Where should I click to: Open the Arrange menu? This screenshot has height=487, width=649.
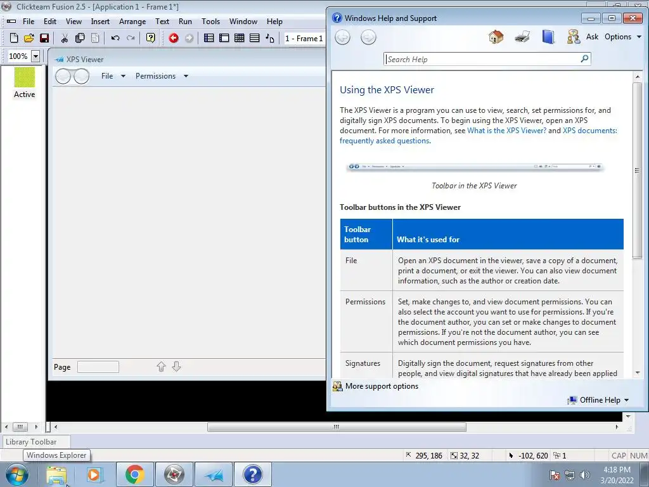[x=132, y=22]
